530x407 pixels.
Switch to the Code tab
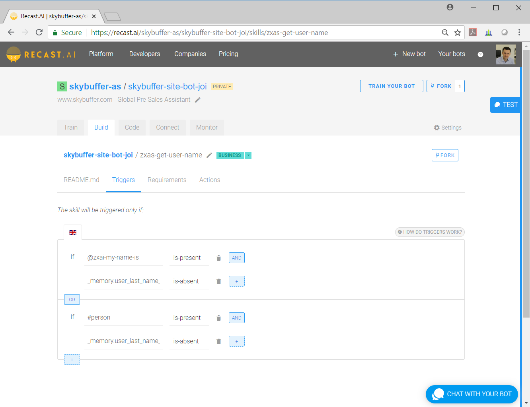(x=132, y=128)
